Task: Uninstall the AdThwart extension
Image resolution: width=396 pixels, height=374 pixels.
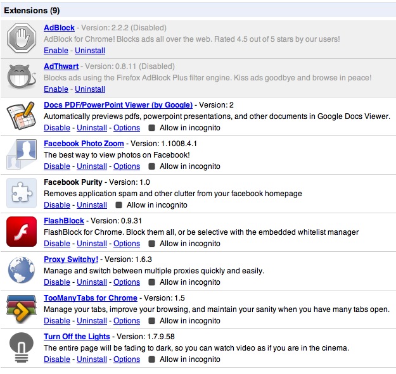Action: tap(91, 89)
